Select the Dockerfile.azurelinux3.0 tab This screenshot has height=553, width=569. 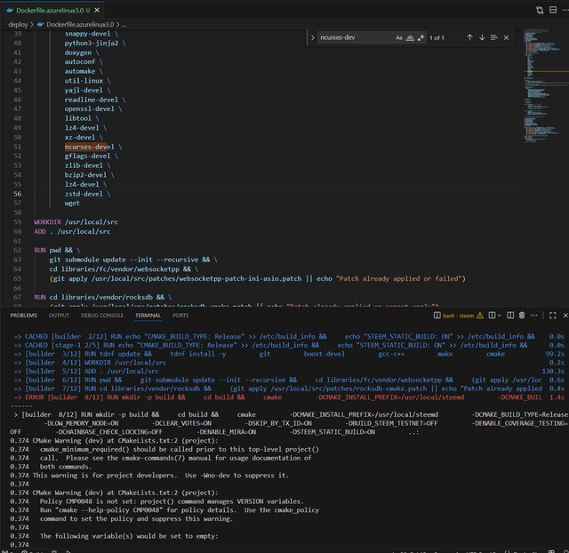(52, 10)
